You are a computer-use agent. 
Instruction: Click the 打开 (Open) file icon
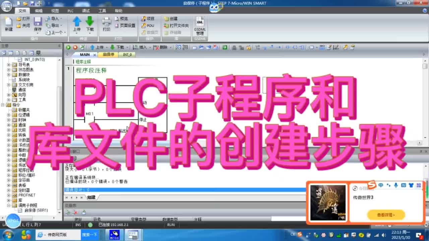(23, 19)
